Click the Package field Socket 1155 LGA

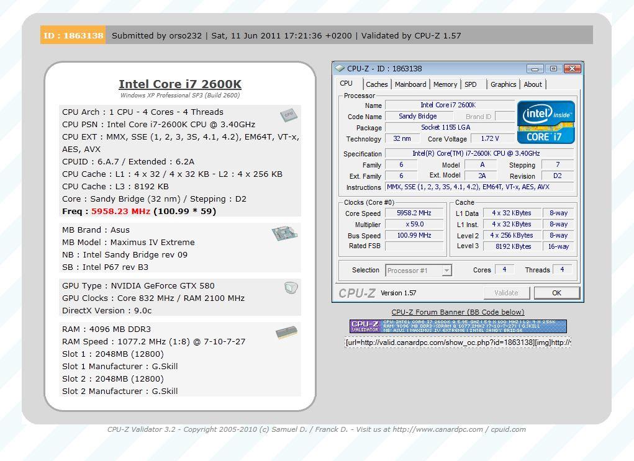450,127
